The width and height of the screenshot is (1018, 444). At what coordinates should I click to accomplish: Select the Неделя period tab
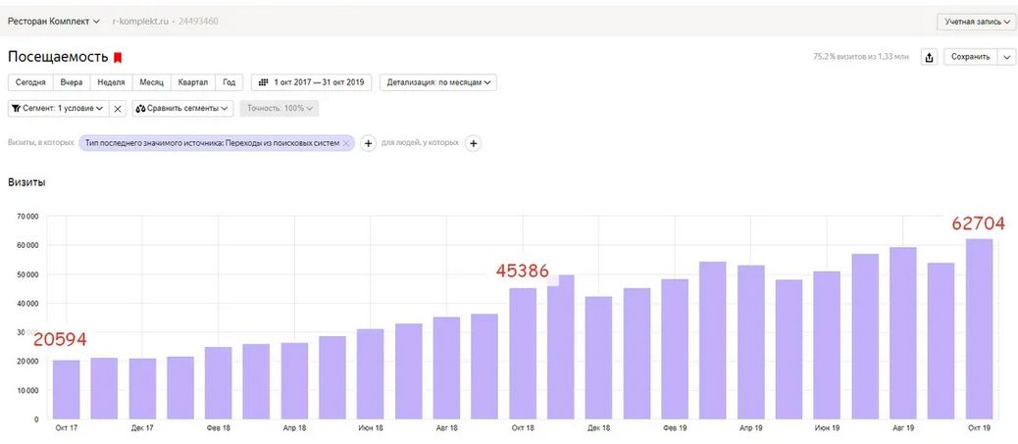(x=111, y=82)
